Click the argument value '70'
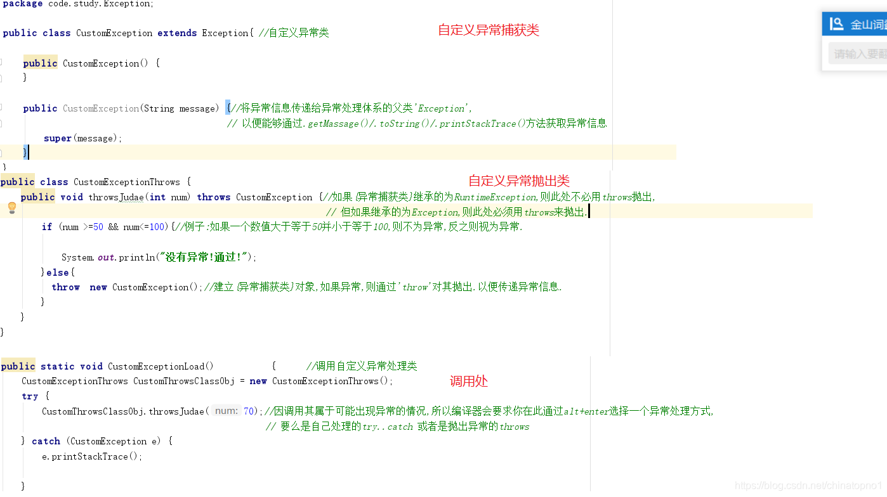The width and height of the screenshot is (887, 497). coord(249,411)
